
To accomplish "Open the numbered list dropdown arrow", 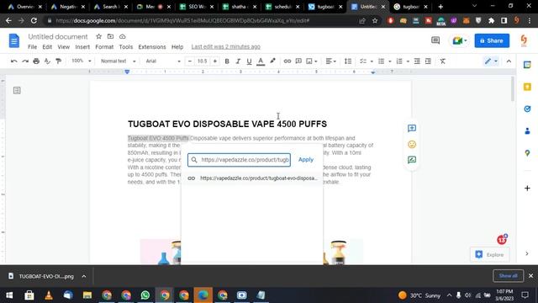I will click(408, 61).
